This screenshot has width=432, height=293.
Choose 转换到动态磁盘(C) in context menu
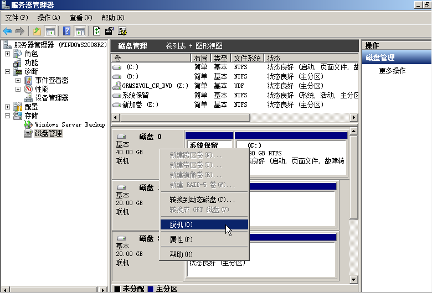(x=204, y=200)
